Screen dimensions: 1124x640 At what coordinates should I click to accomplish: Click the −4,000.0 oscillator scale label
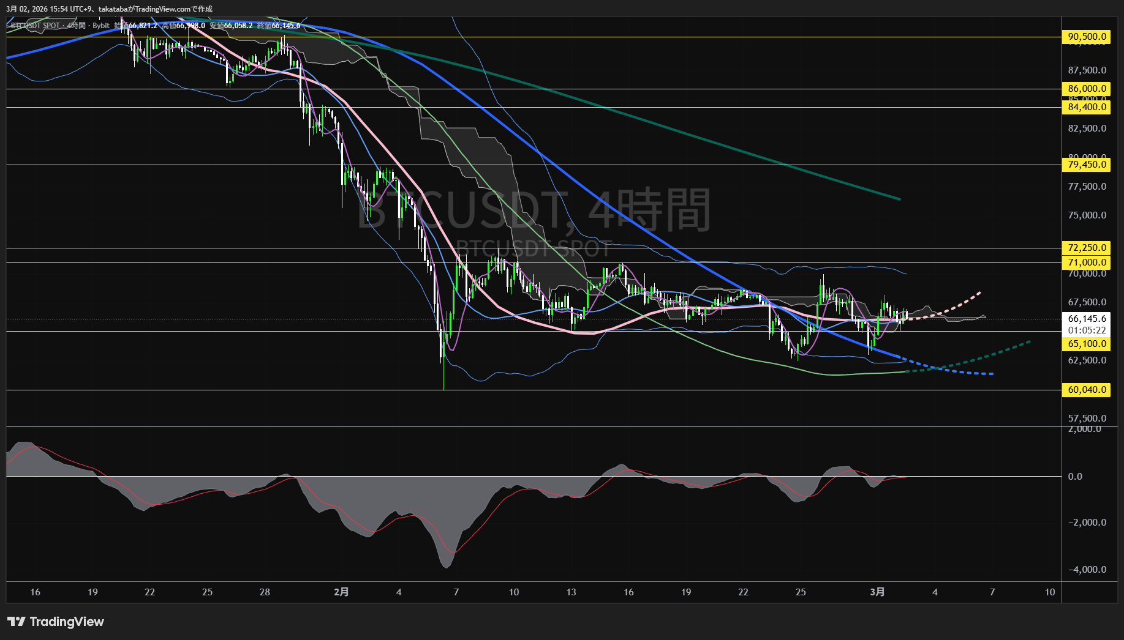1087,570
